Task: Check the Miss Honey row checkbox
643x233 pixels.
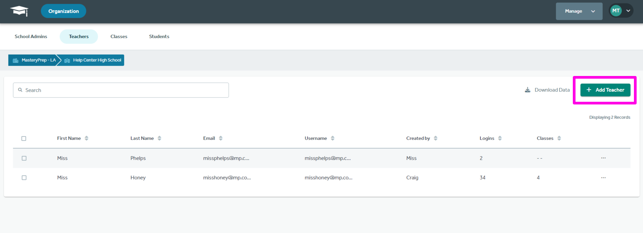Action: point(24,178)
